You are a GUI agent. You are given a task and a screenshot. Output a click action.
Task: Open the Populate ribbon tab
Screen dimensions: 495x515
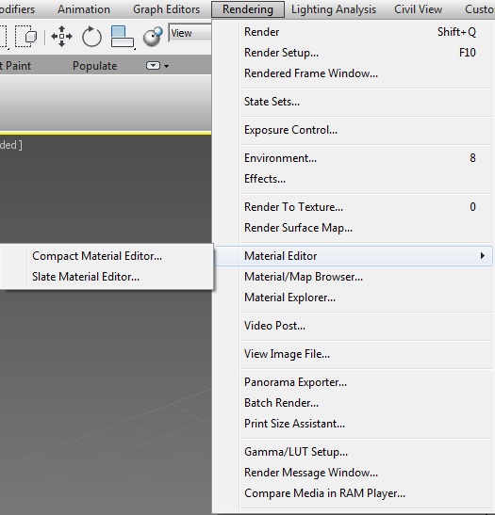point(94,66)
